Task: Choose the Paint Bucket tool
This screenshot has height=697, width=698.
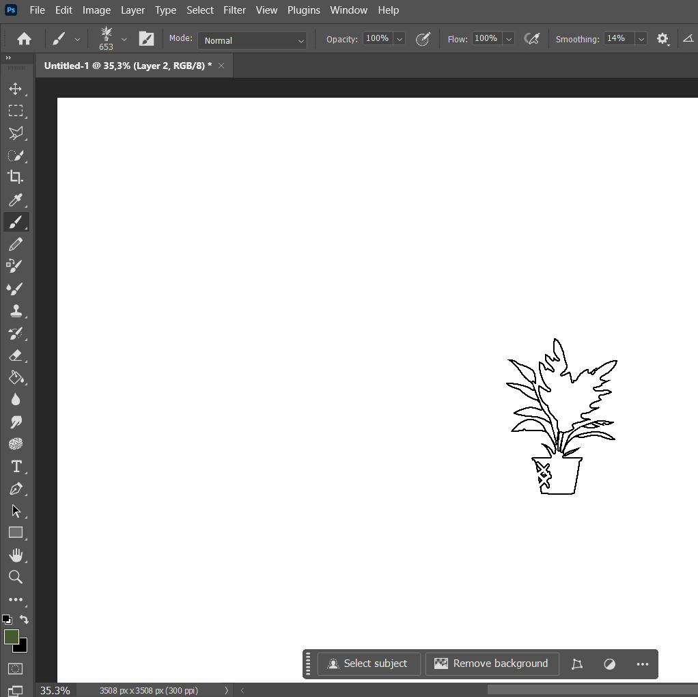Action: click(x=16, y=377)
